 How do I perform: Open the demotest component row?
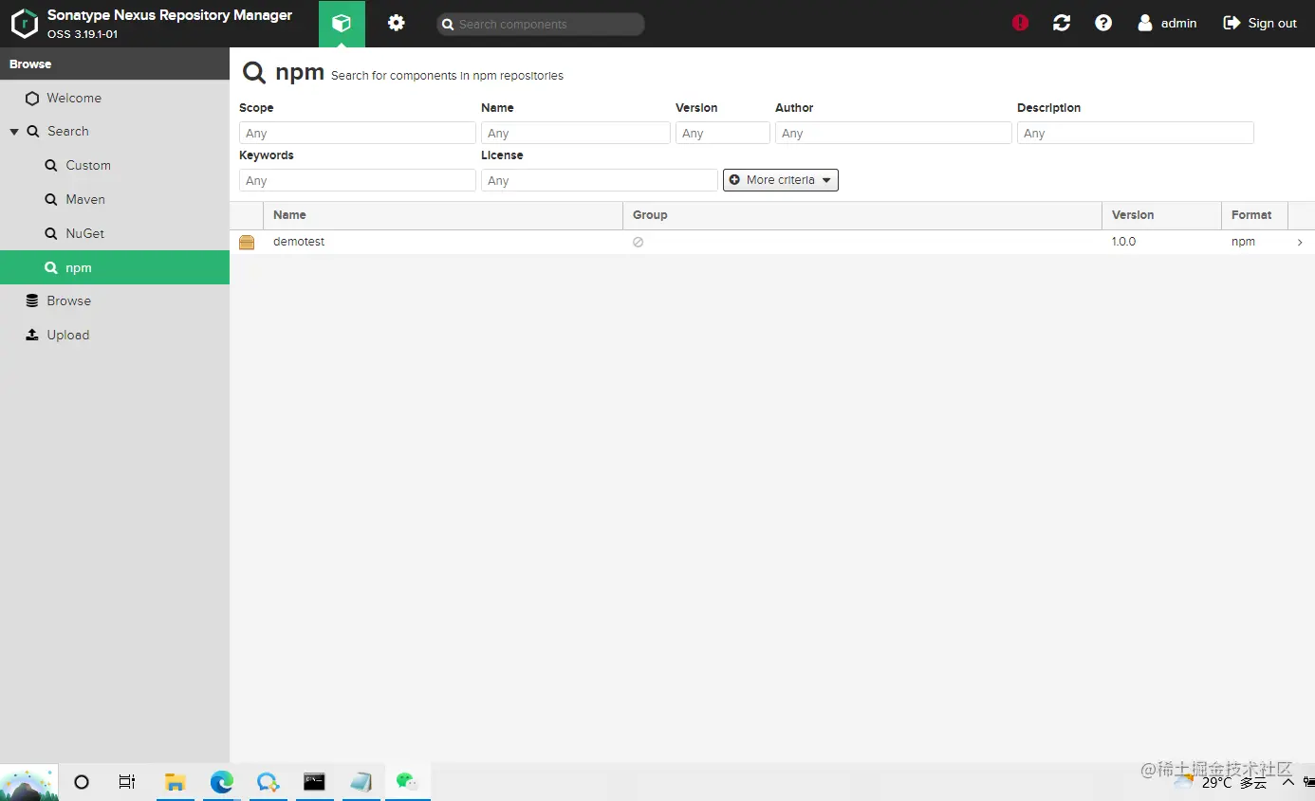(772, 242)
